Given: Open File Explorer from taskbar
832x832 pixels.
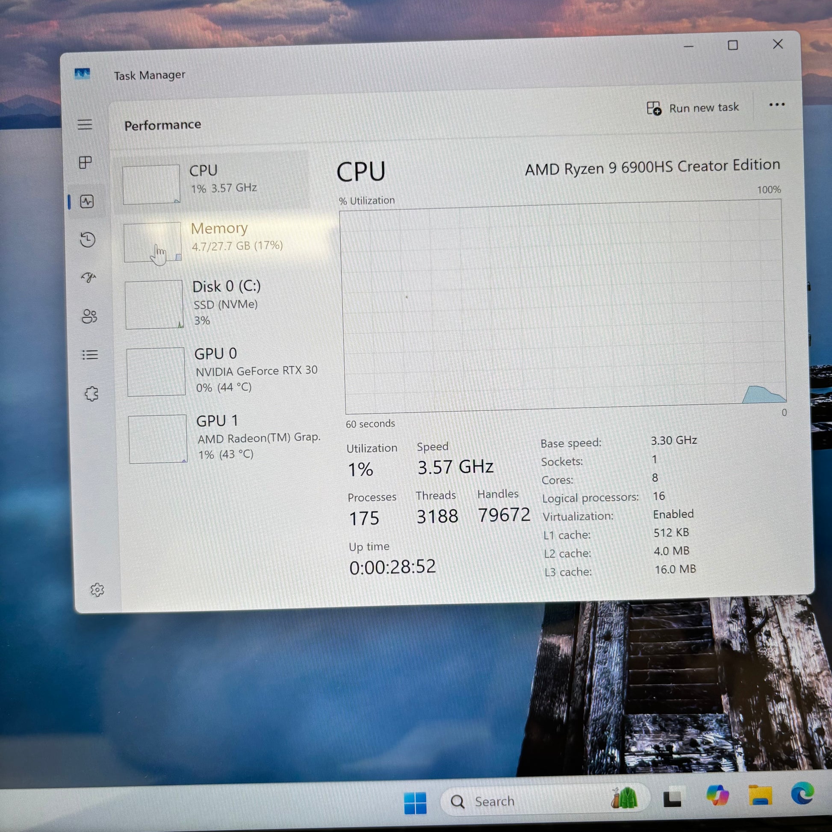Looking at the screenshot, I should (760, 794).
